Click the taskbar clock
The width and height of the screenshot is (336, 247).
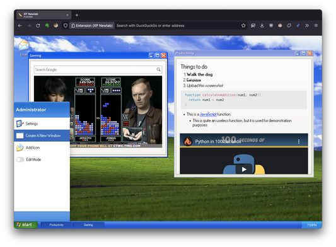pos(311,225)
